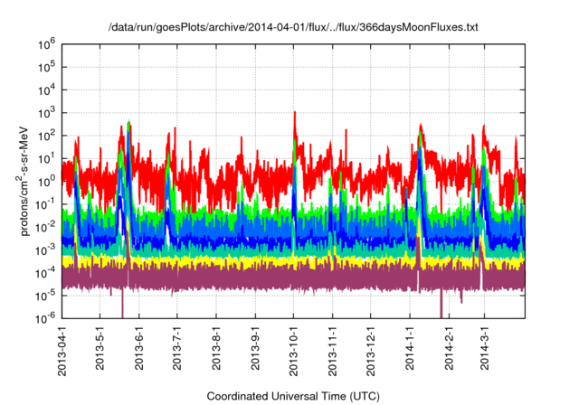Click the 10^3 y-axis tick label
The width and height of the screenshot is (579, 405).
point(46,113)
